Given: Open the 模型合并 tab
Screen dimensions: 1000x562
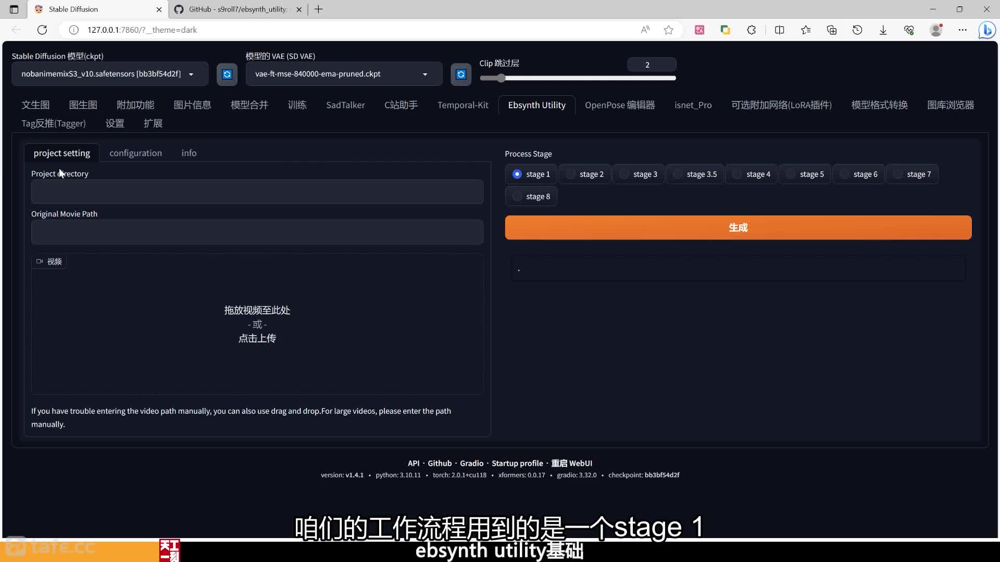Looking at the screenshot, I should click(249, 105).
